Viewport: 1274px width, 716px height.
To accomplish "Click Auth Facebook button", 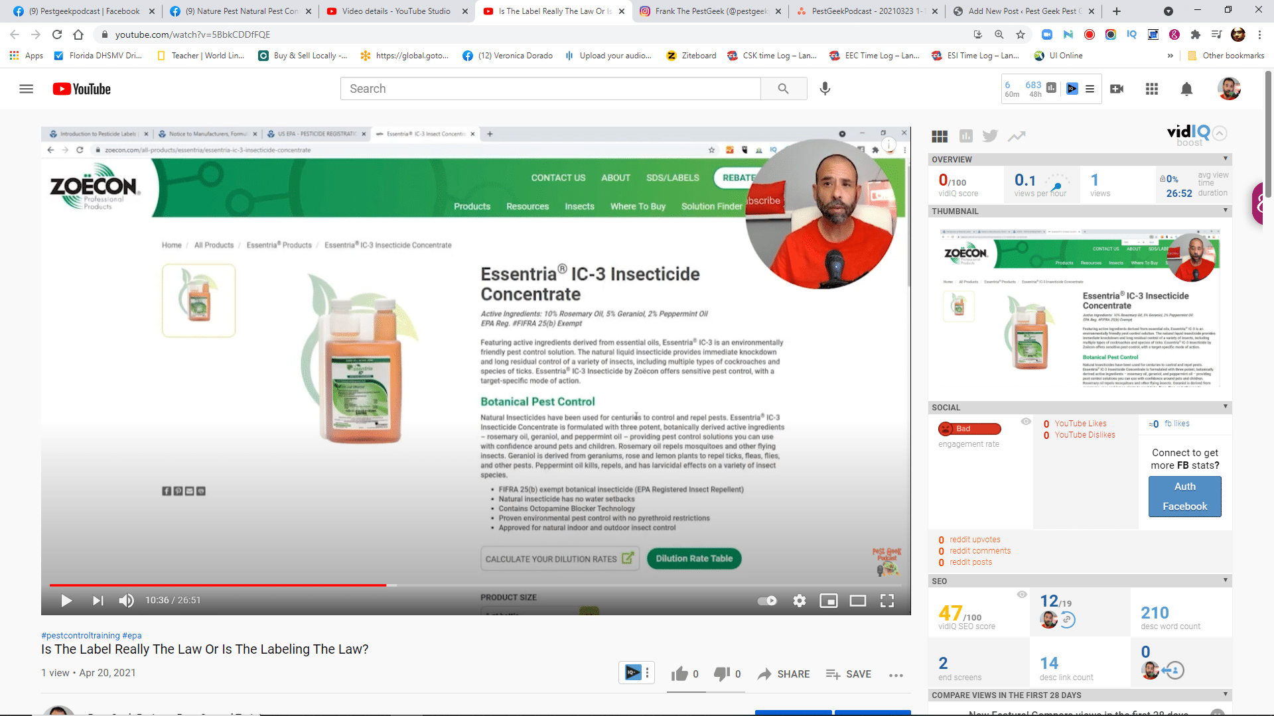I will 1184,497.
